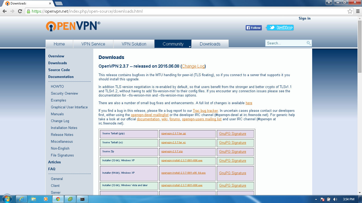Click the 'here' full changes link

click(x=249, y=103)
